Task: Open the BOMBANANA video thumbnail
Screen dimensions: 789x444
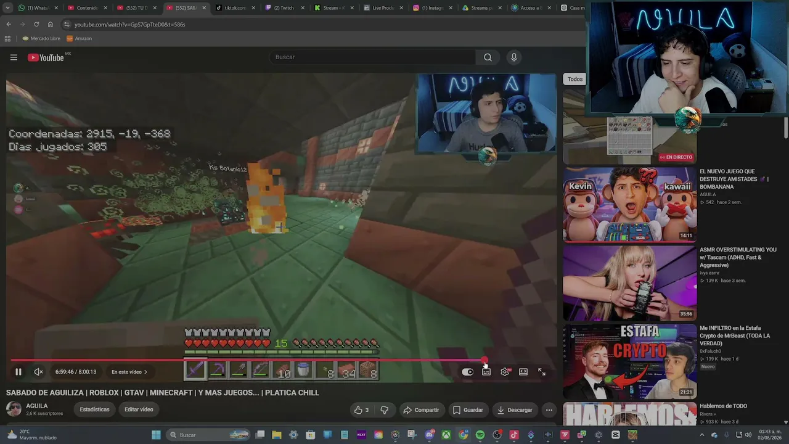Action: tap(629, 204)
